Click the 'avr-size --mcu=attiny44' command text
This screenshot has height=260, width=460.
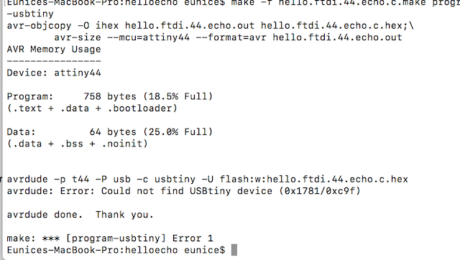coord(121,37)
